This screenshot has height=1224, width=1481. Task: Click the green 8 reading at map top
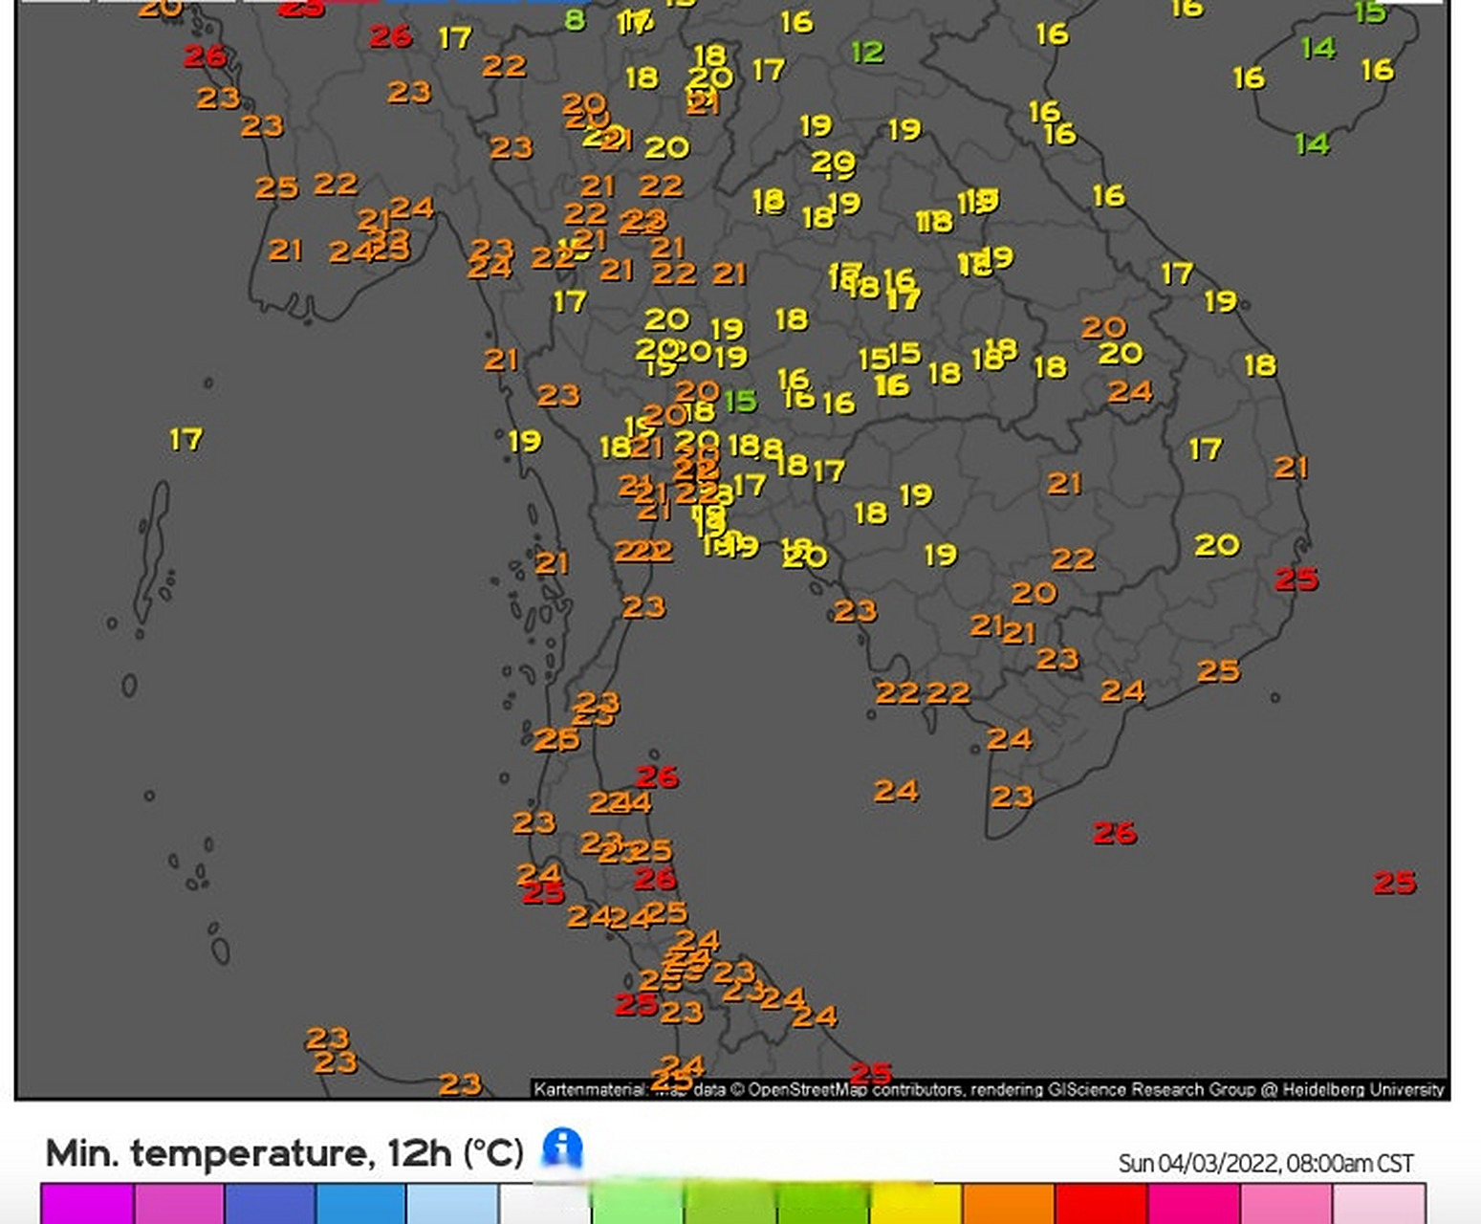point(575,20)
